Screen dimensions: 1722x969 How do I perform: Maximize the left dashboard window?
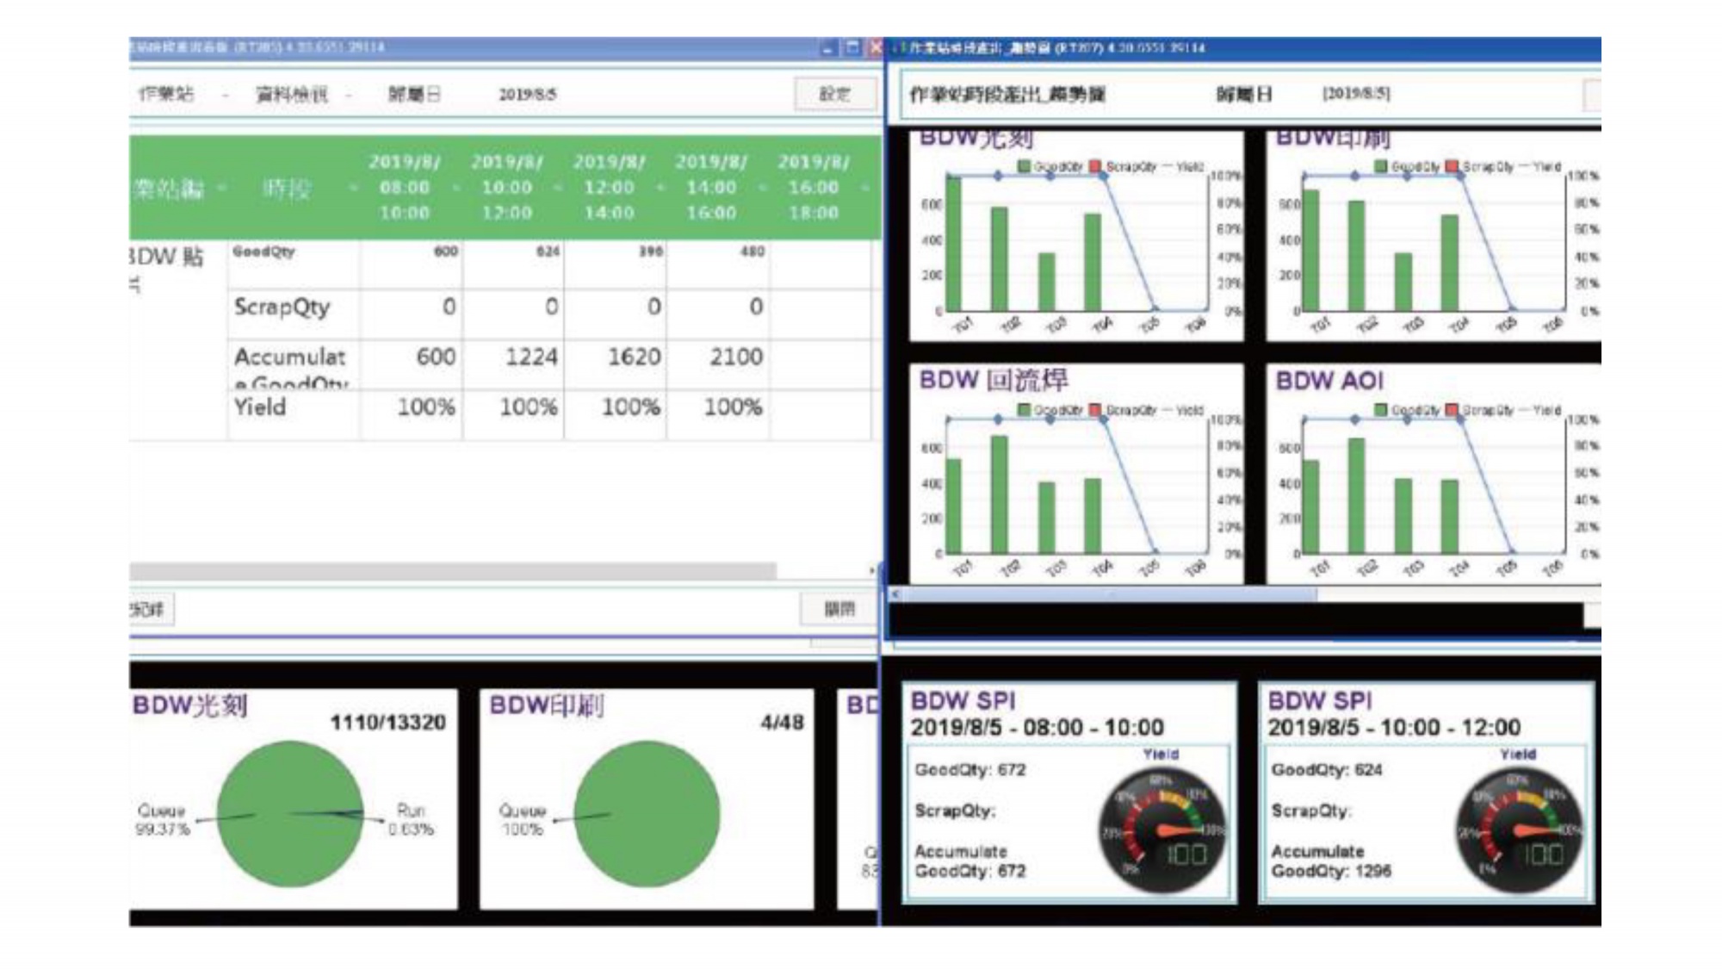point(852,47)
